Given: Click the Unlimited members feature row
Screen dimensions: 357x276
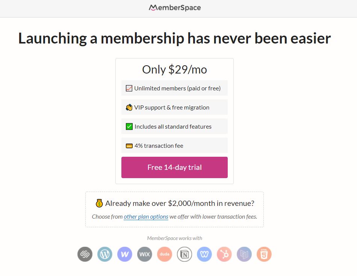Looking at the screenshot, I should pyautogui.click(x=174, y=88).
